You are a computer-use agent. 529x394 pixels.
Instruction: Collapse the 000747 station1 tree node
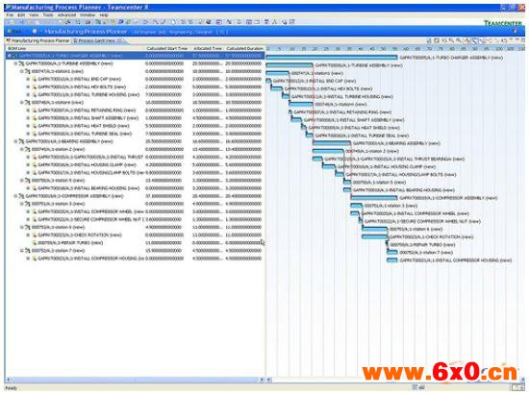click(x=21, y=71)
